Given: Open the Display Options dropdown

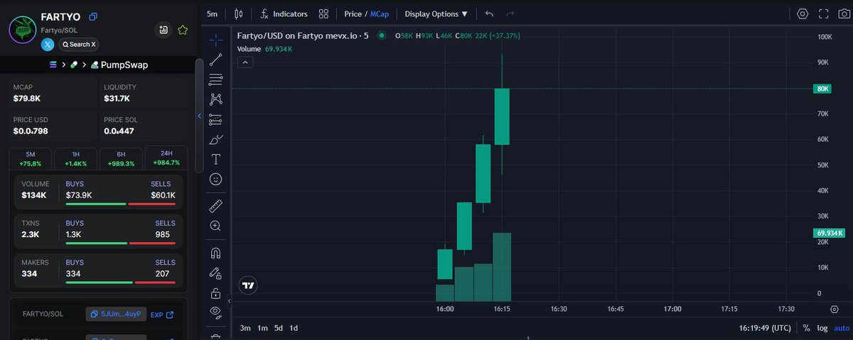Looking at the screenshot, I should 436,13.
